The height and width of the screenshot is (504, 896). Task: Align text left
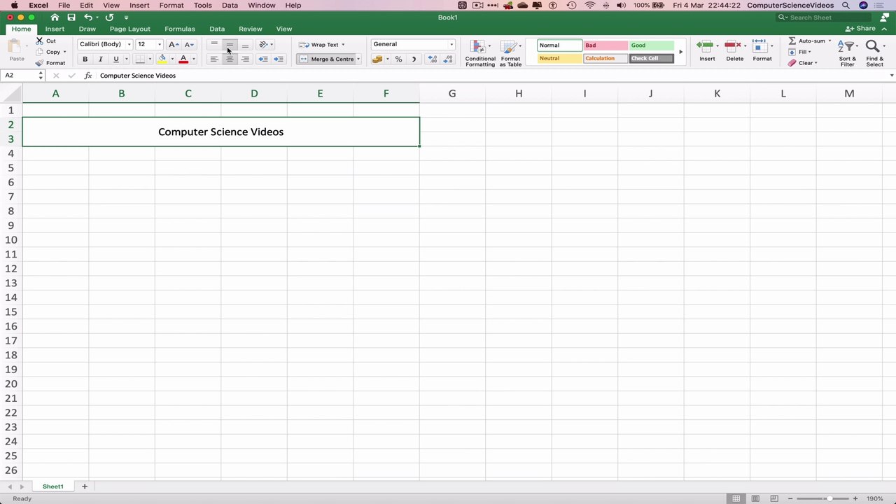click(x=214, y=59)
